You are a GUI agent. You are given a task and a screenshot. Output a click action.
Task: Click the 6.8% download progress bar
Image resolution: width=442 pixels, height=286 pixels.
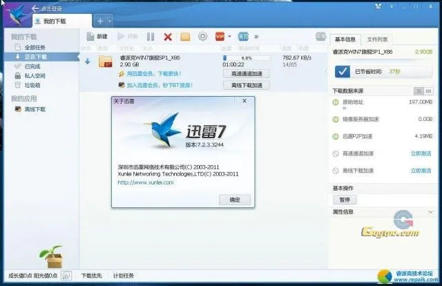247,58
